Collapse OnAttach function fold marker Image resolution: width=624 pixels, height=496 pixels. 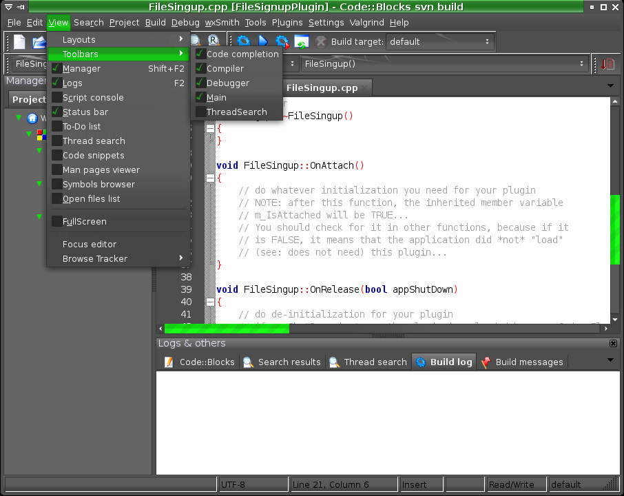[x=211, y=178]
